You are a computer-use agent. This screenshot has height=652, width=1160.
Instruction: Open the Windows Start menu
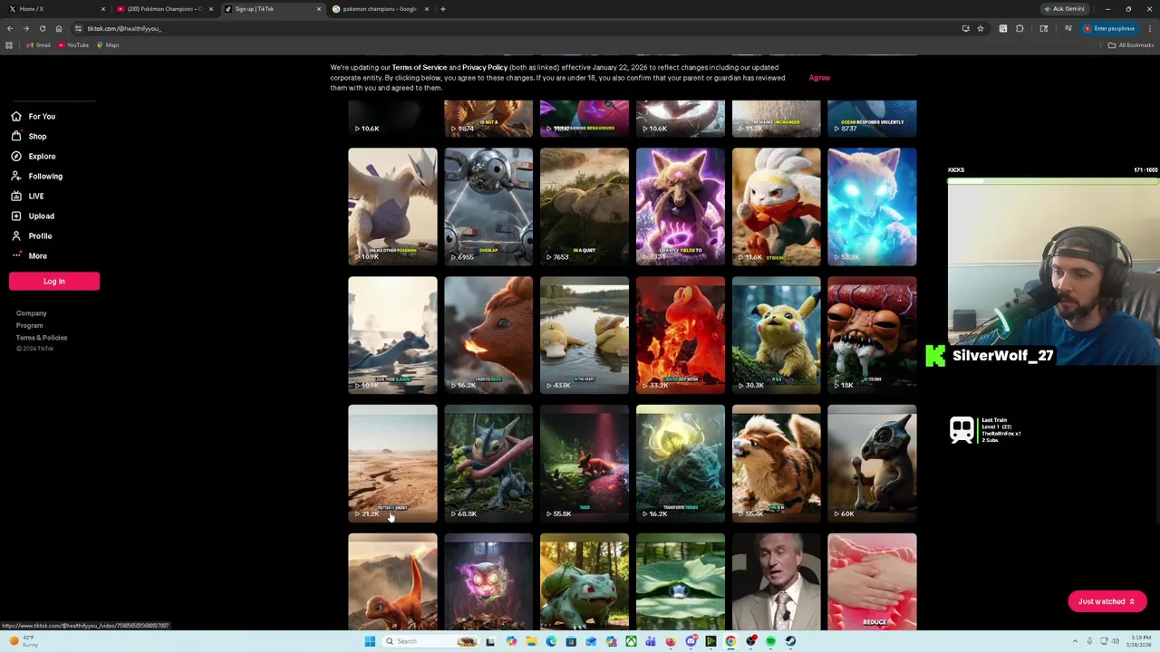pyautogui.click(x=370, y=641)
